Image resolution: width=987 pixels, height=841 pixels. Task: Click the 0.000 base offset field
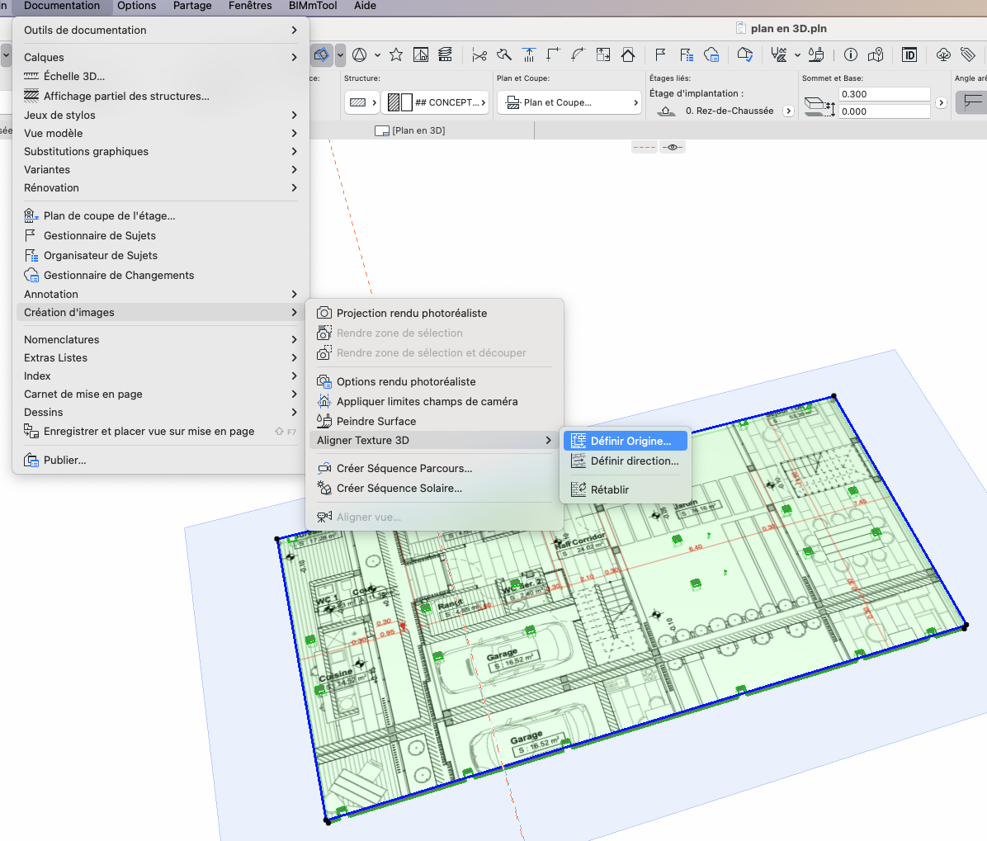885,111
